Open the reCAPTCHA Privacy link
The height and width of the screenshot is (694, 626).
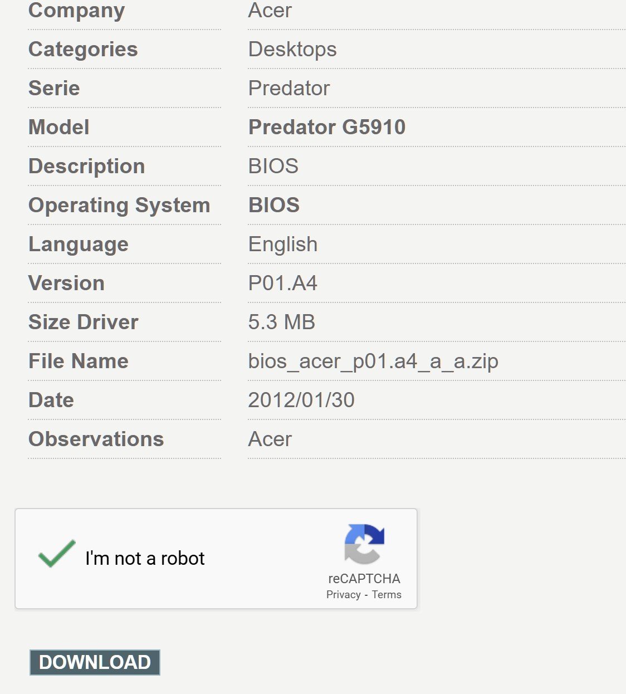(344, 595)
